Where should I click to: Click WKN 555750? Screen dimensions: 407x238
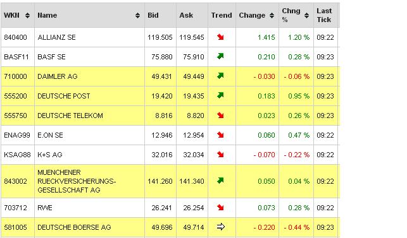pyautogui.click(x=15, y=116)
